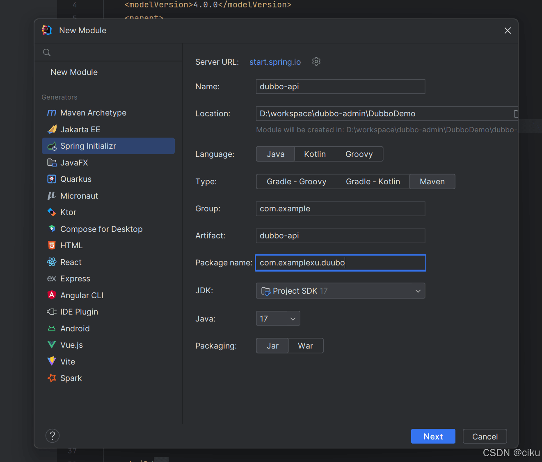Screen dimensions: 542x462
Task: Select Jar packaging
Action: 272,346
